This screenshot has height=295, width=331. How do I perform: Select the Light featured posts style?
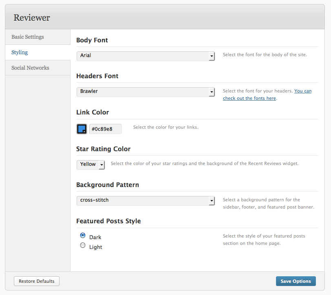tap(83, 245)
